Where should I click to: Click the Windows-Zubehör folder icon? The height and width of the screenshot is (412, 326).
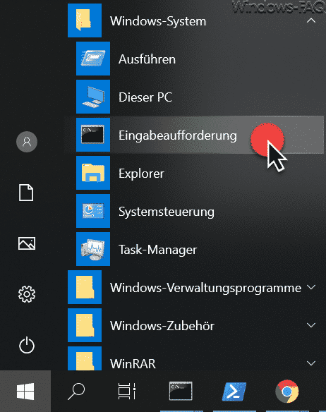pyautogui.click(x=85, y=325)
